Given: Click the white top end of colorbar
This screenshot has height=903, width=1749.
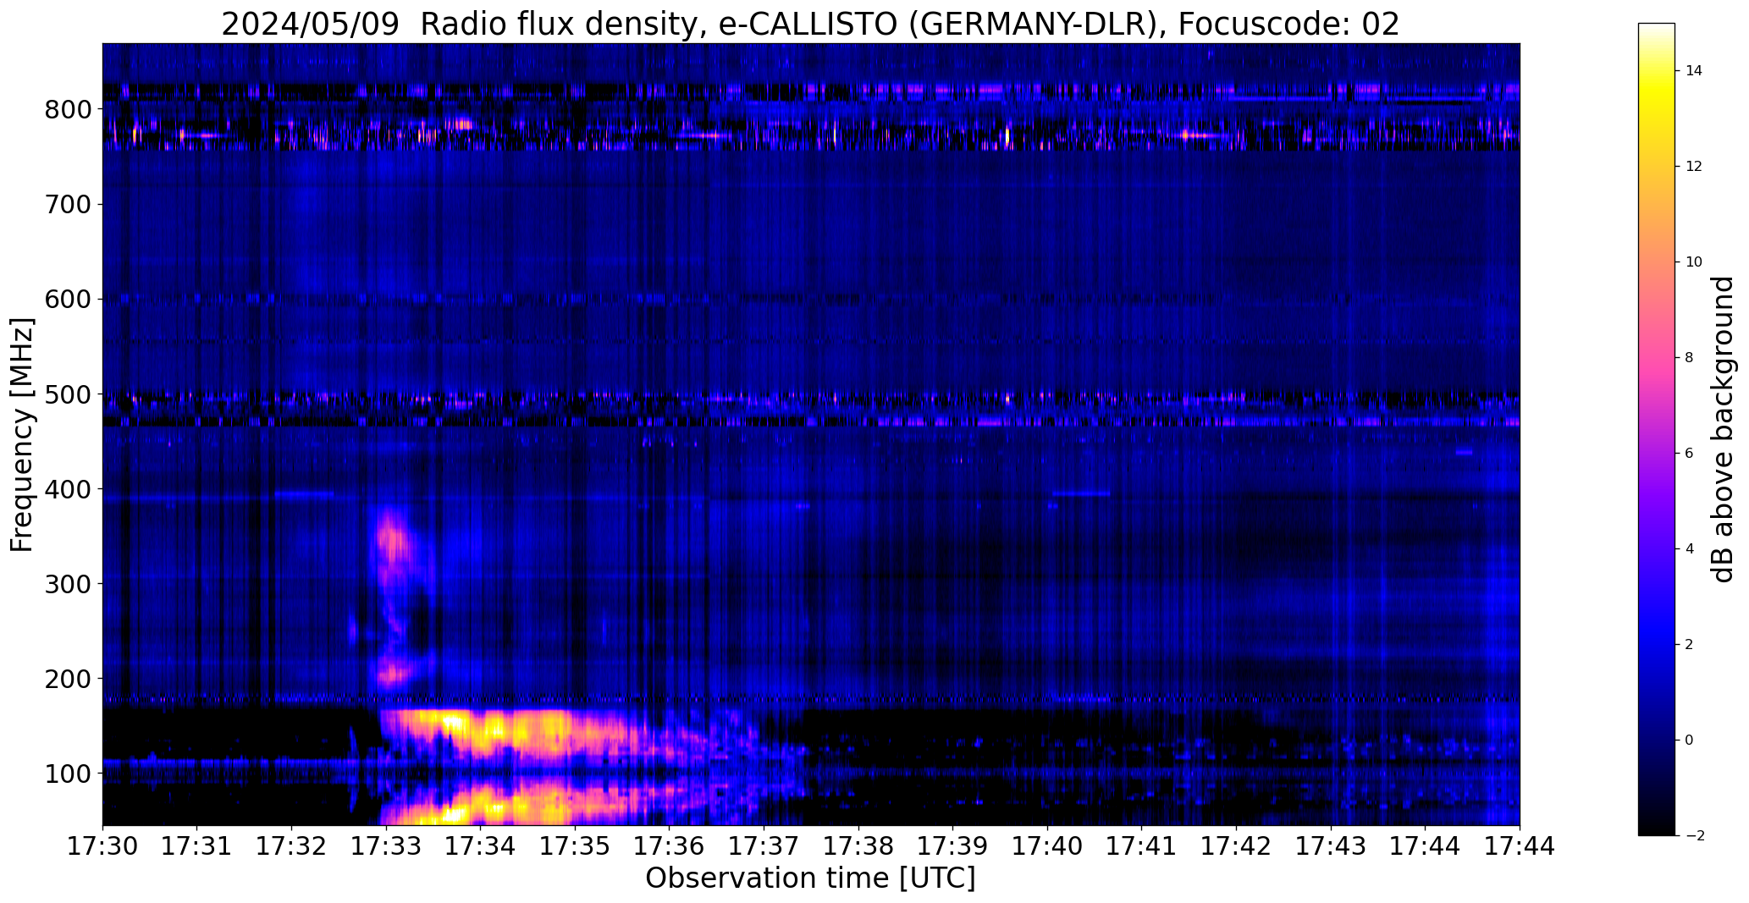Looking at the screenshot, I should point(1657,30).
